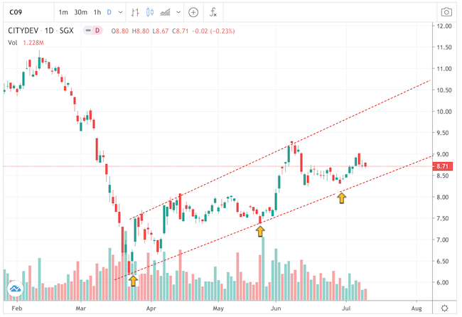Switch to bar chart style

[x=135, y=12]
